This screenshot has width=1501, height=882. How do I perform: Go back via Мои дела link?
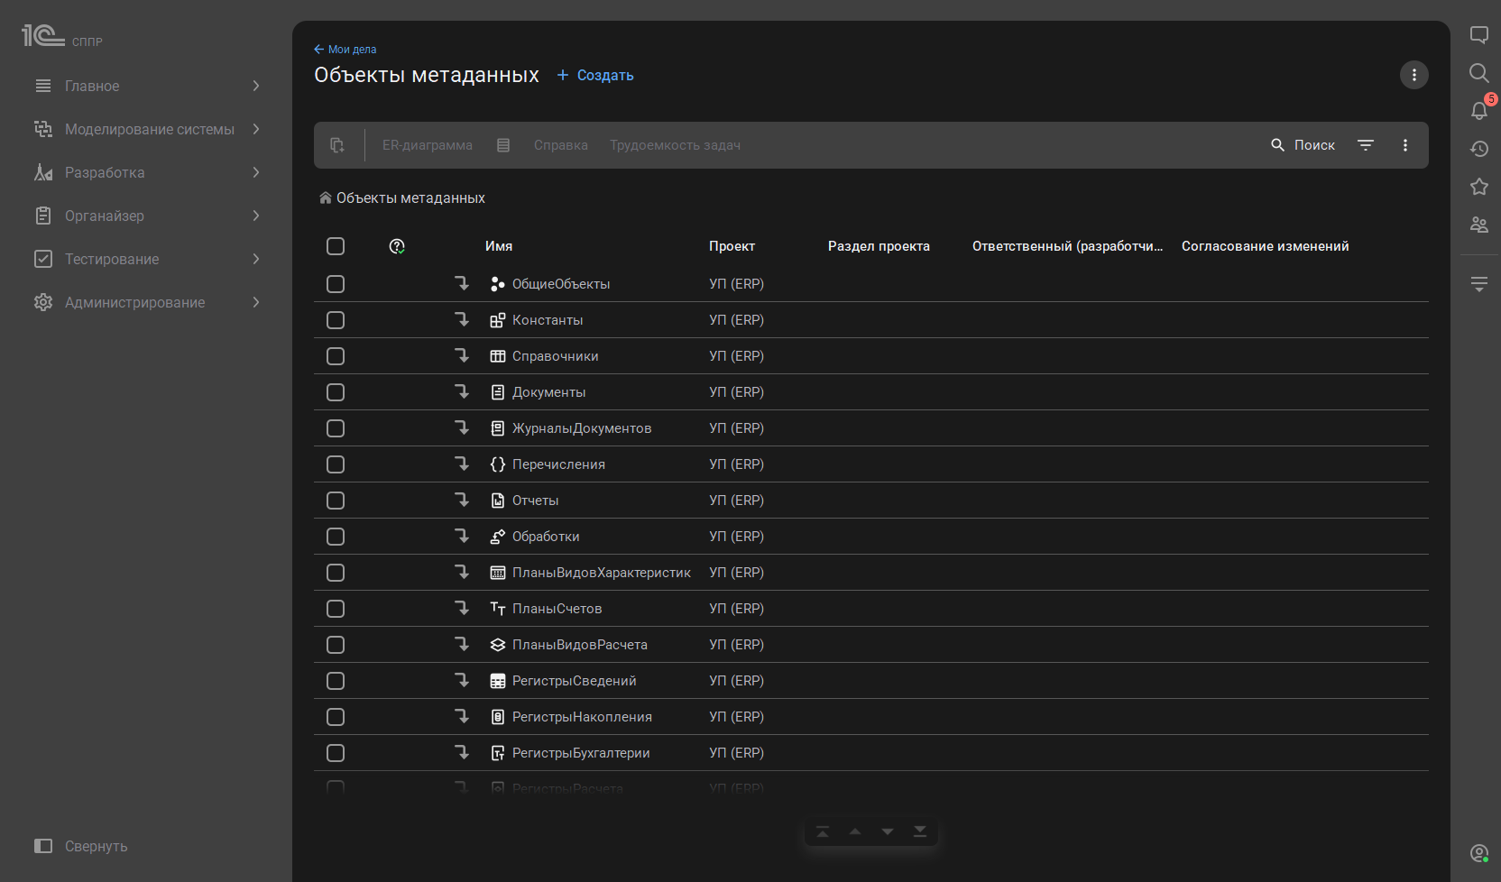pyautogui.click(x=345, y=50)
